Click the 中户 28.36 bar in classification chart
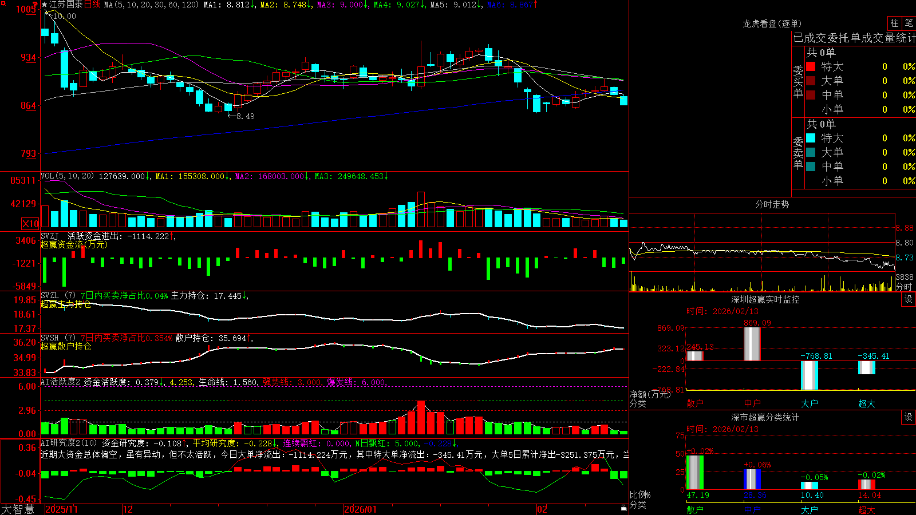The image size is (916, 515). [752, 480]
